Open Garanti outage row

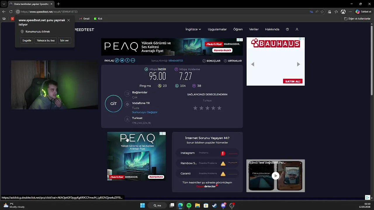tap(207, 174)
